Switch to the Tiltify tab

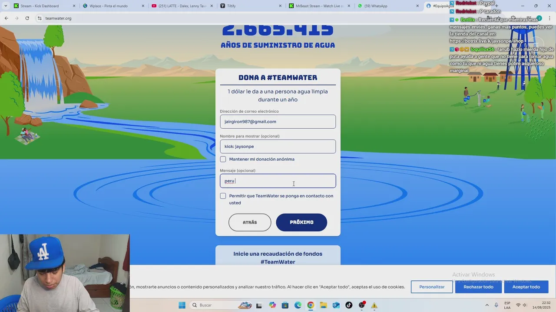click(251, 6)
